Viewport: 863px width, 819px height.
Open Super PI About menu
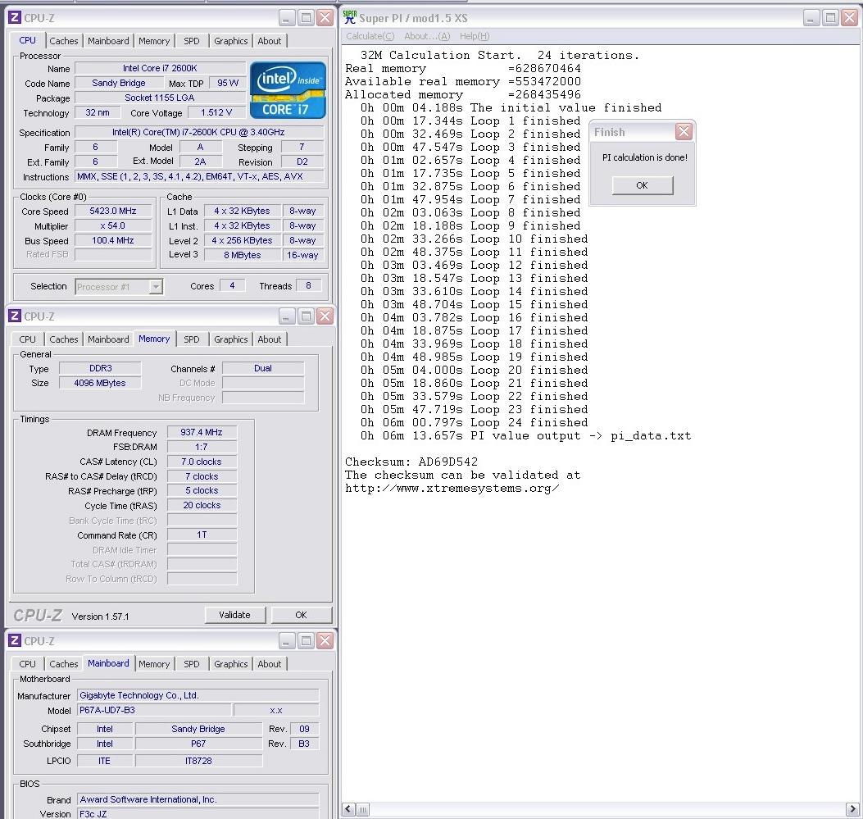(x=427, y=36)
